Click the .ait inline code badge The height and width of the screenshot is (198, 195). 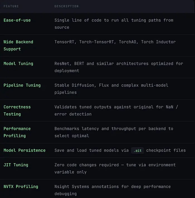[138, 150]
